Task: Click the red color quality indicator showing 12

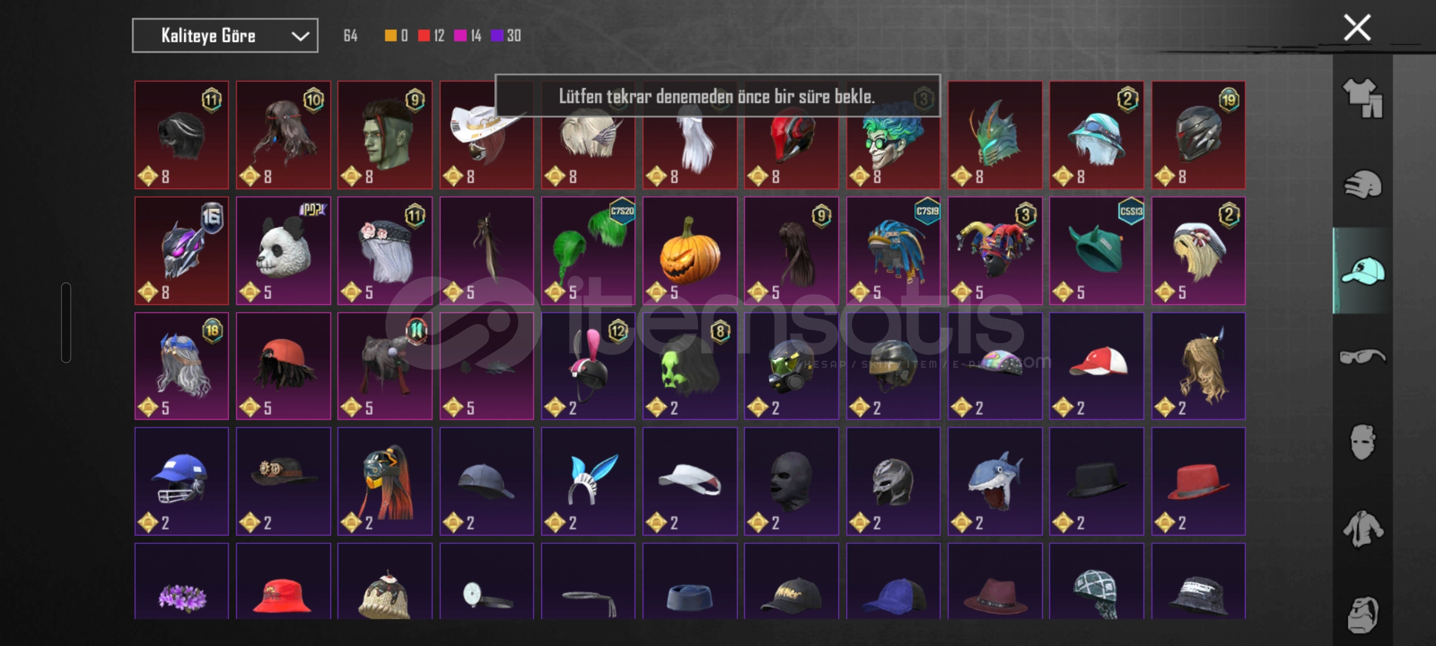Action: pyautogui.click(x=431, y=36)
